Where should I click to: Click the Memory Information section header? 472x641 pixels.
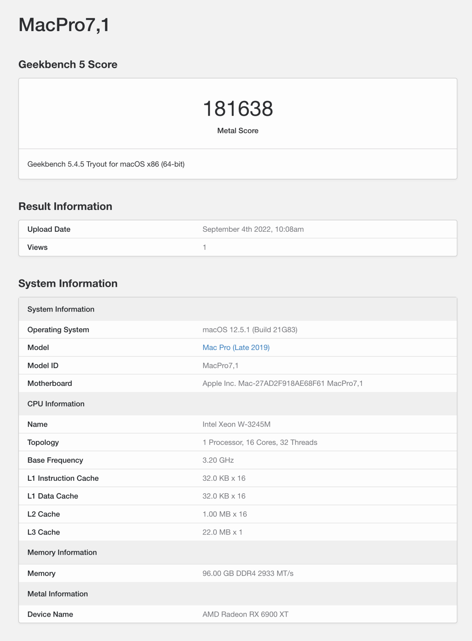tap(238, 553)
